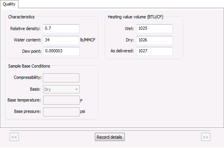Screen dimensions: 224x148
Task: Focus the As delivered field 1027
Action: tap(154, 51)
